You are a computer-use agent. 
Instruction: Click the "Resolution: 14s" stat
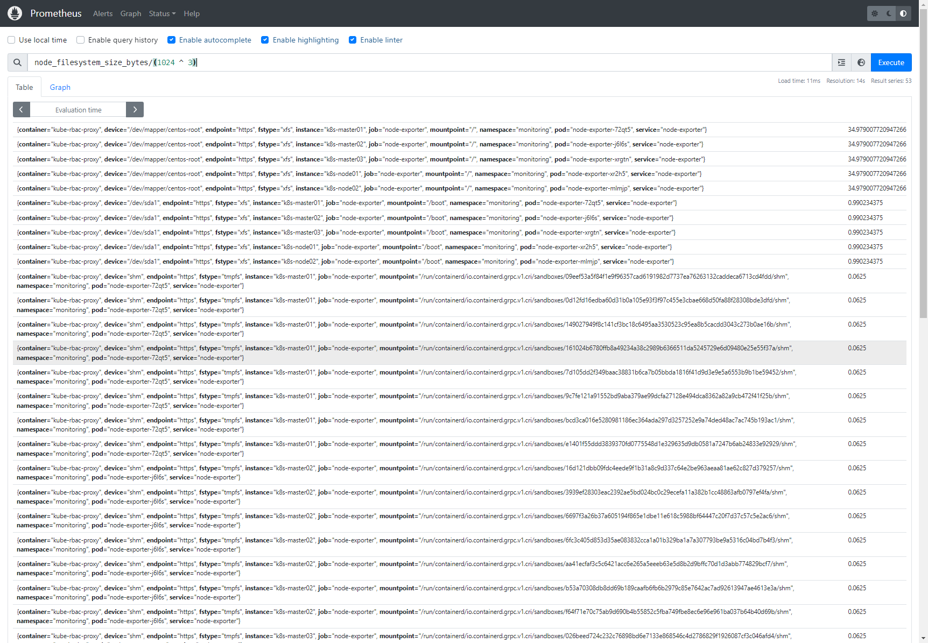point(846,81)
